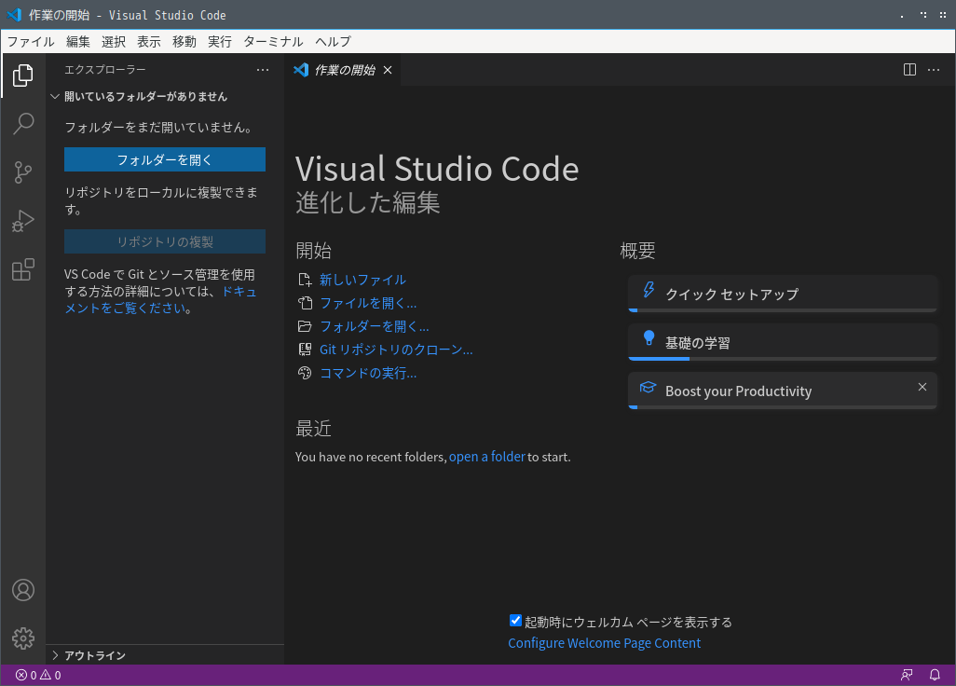The image size is (956, 686).
Task: Open the ファイル menu
Action: click(31, 41)
